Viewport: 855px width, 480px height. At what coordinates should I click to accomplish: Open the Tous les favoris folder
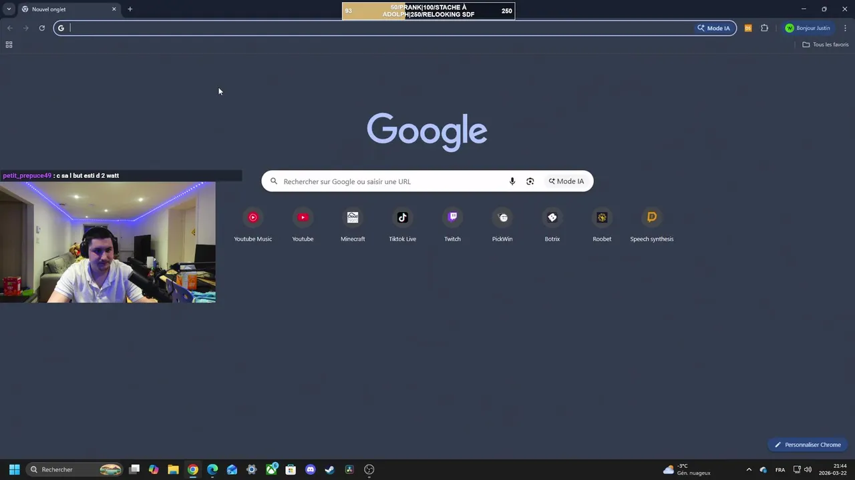[x=826, y=45]
